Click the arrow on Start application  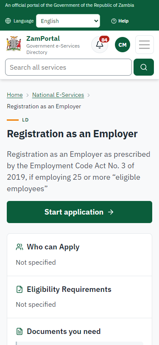click(111, 212)
